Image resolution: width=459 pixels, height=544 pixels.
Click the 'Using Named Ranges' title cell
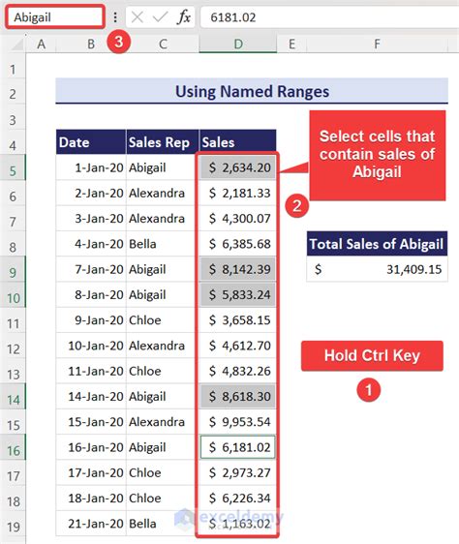pyautogui.click(x=252, y=91)
